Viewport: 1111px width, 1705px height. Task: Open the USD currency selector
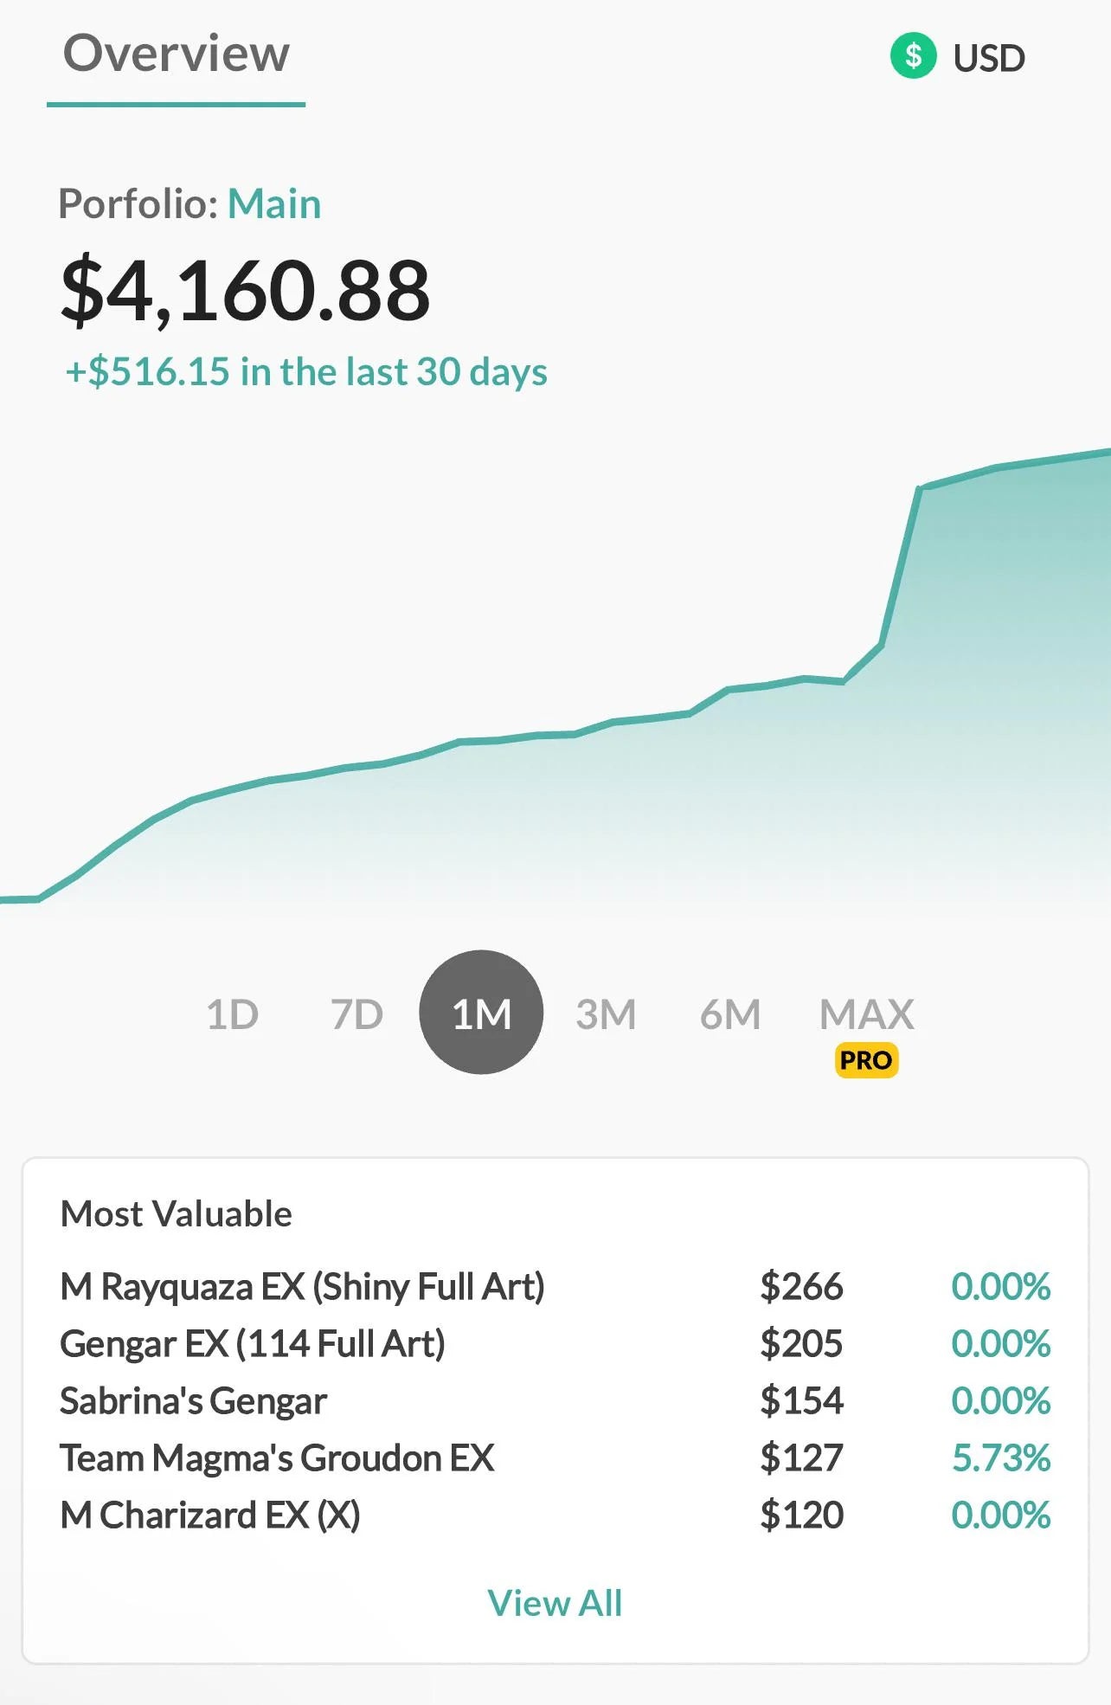[988, 58]
